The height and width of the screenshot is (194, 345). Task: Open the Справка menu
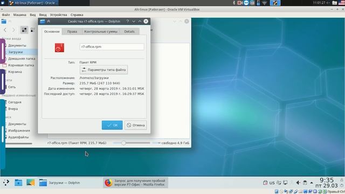click(x=77, y=15)
